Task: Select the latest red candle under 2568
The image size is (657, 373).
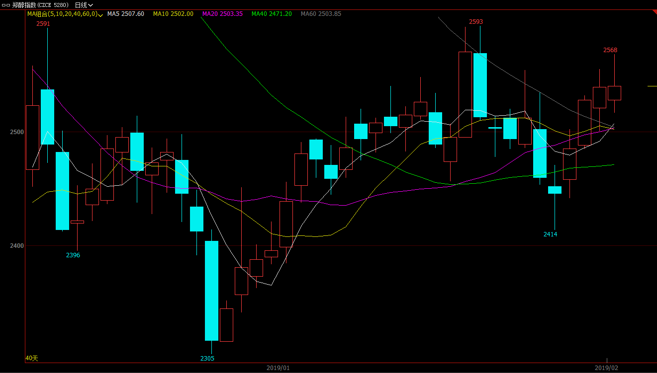Action: 614,93
